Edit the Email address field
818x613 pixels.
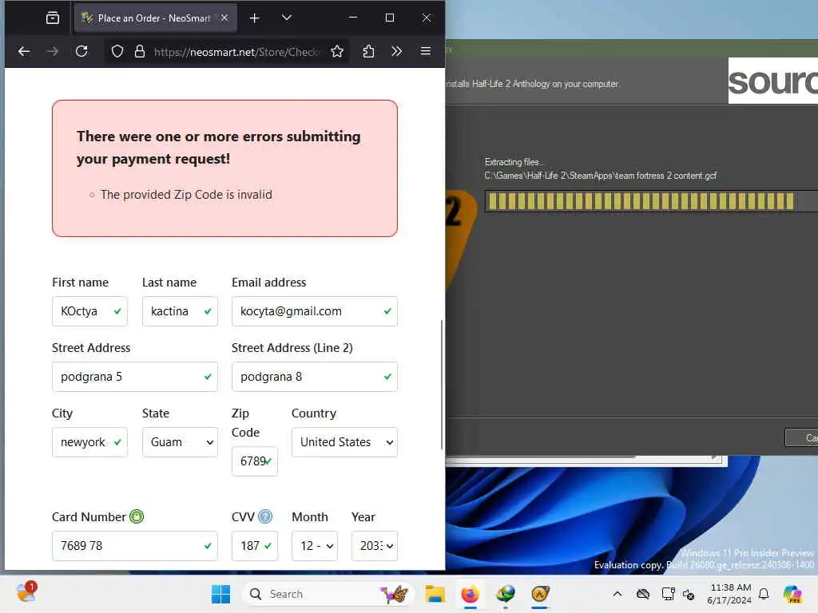(315, 311)
